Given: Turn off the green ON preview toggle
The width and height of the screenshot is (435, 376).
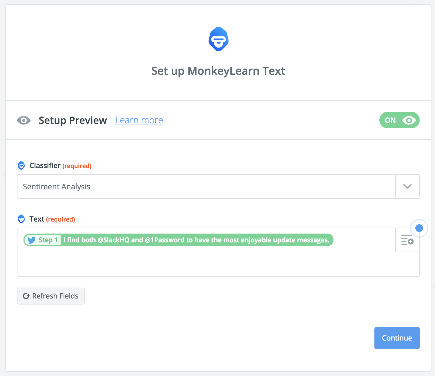Looking at the screenshot, I should (399, 120).
